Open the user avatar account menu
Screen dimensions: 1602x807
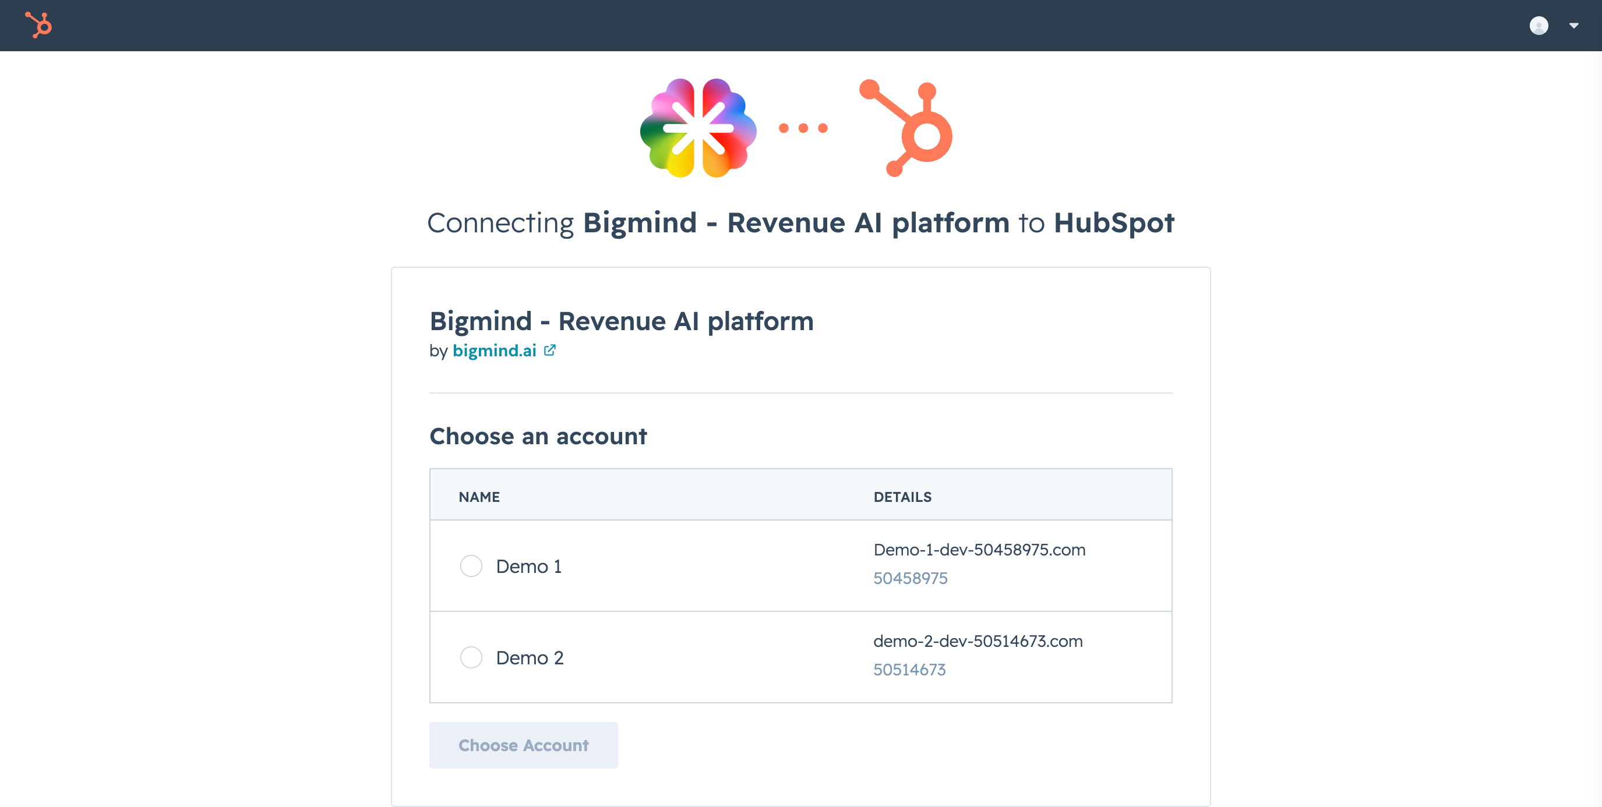click(x=1539, y=26)
